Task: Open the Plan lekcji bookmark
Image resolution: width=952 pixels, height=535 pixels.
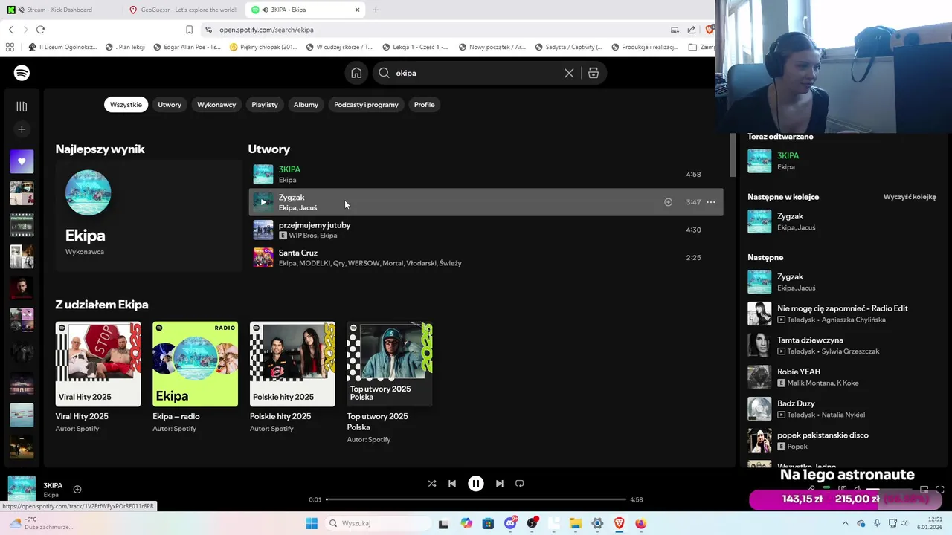Action: [x=125, y=47]
